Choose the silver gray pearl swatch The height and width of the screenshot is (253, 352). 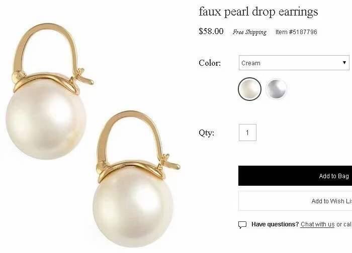[276, 89]
